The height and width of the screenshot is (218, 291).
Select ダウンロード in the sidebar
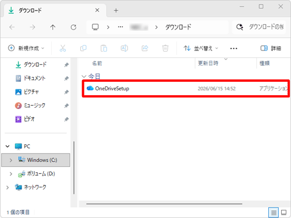pos(36,64)
